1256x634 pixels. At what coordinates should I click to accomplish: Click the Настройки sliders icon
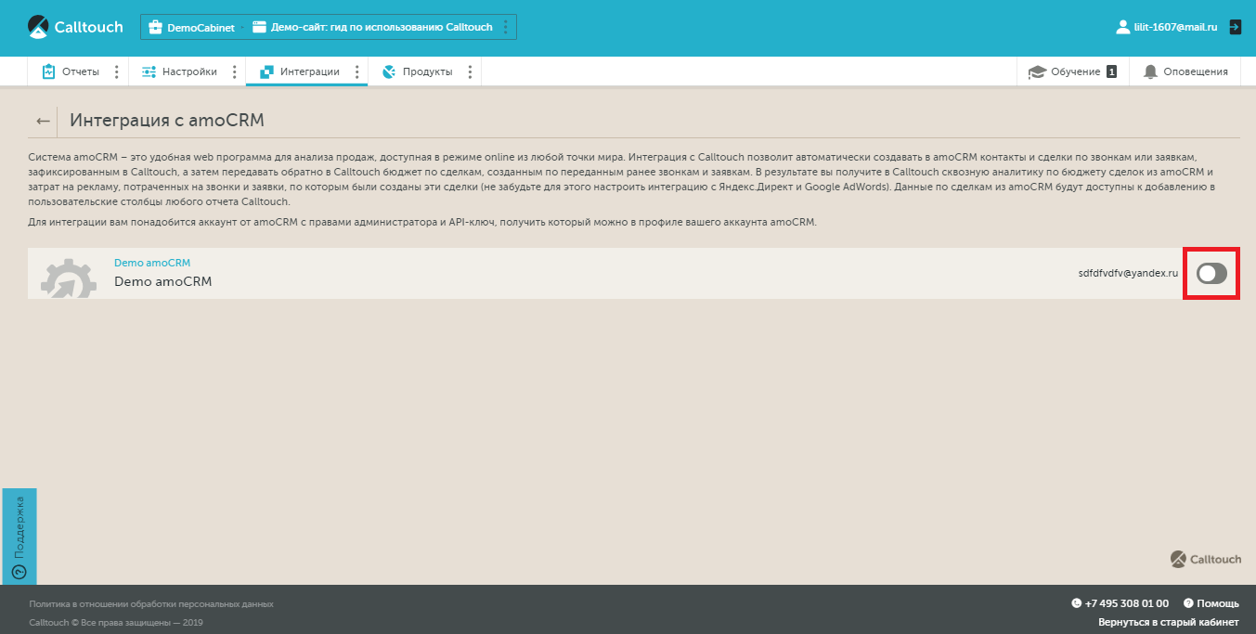[149, 71]
